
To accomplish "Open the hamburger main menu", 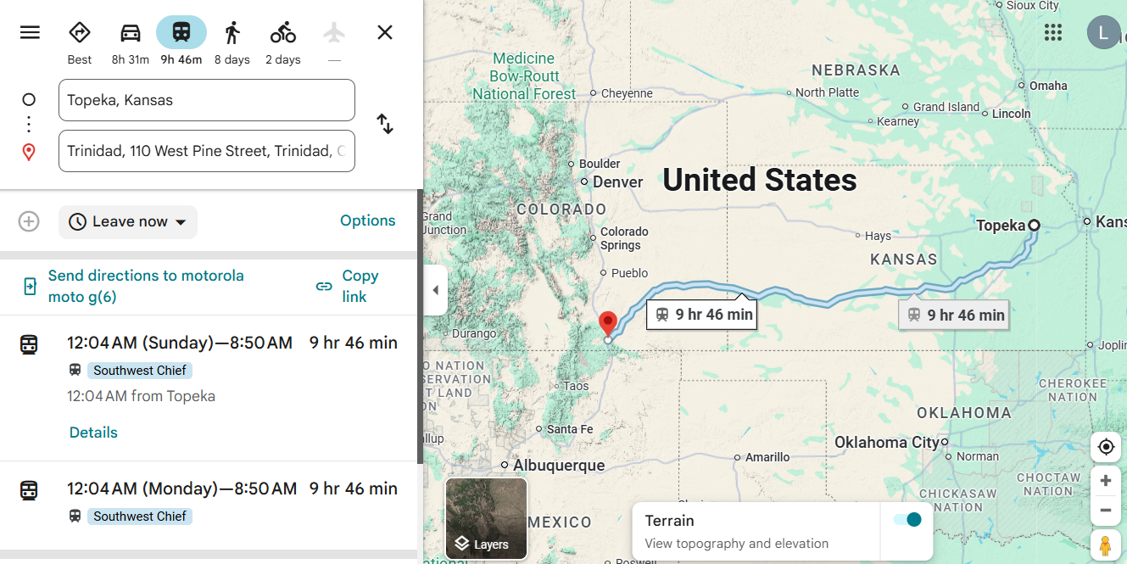I will pyautogui.click(x=30, y=32).
